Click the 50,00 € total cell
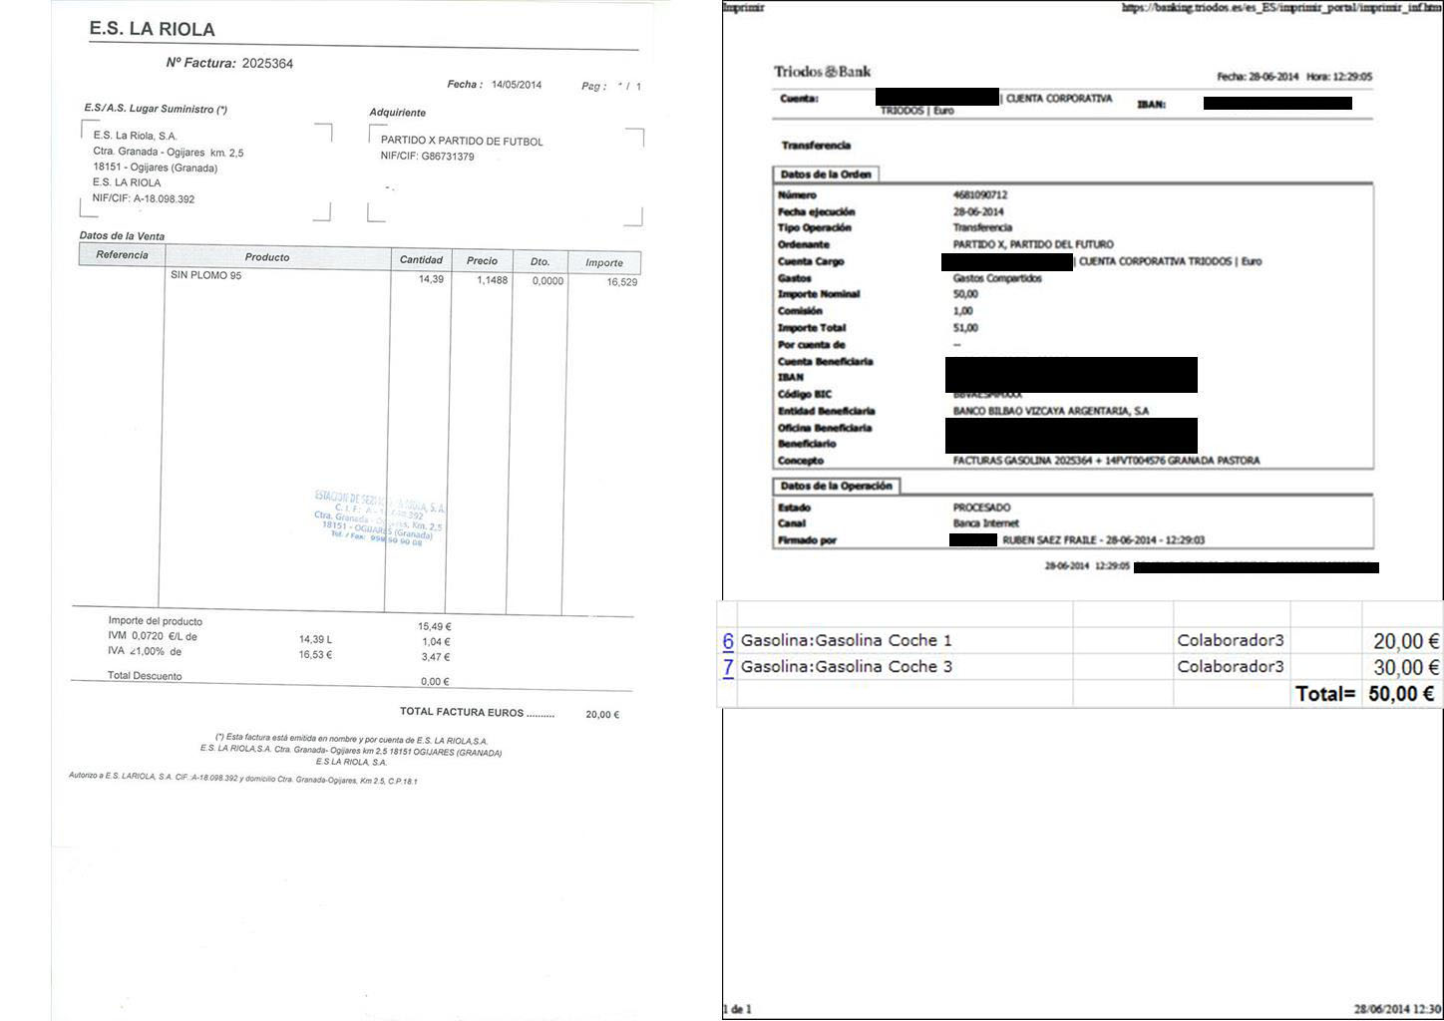Screen dimensions: 1444x1021 point(1402,693)
